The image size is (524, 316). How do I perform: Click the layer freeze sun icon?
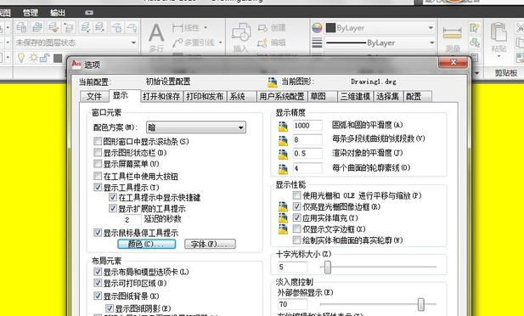(33, 58)
